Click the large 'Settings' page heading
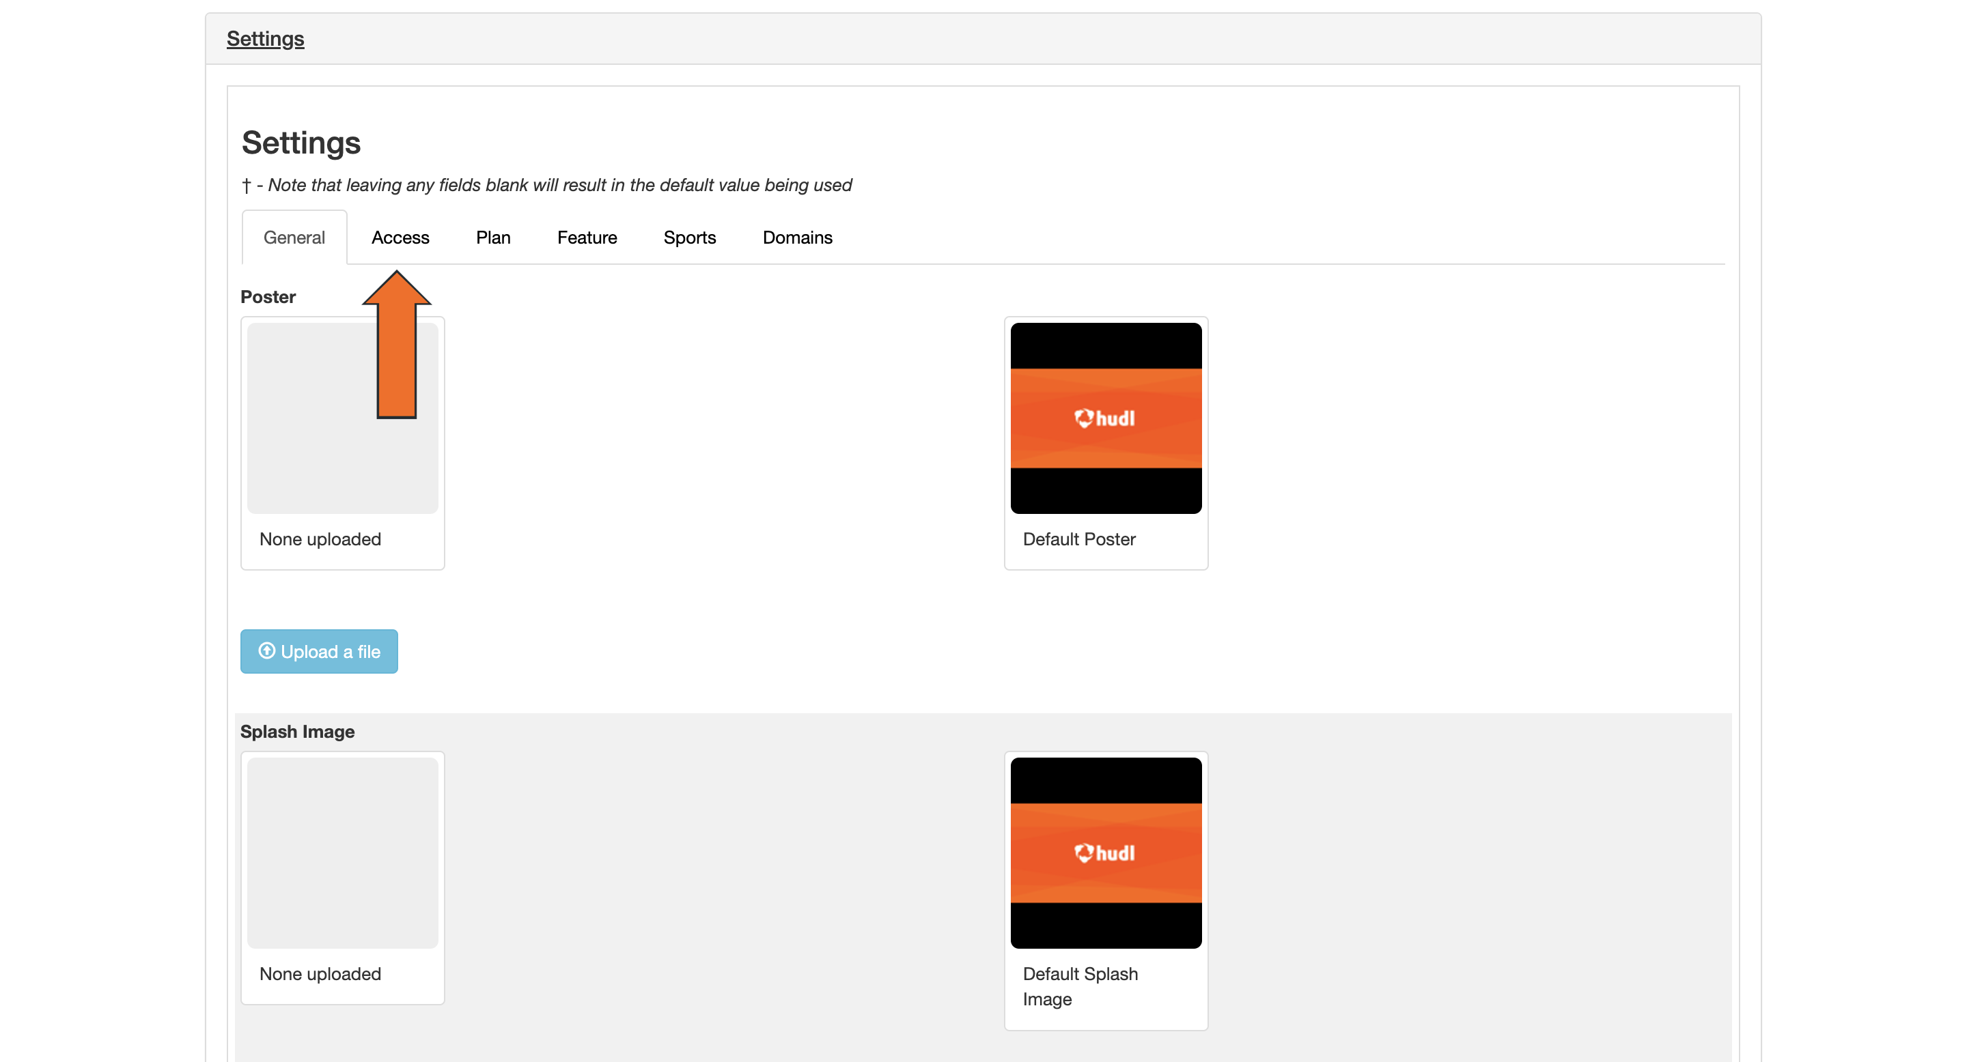 coord(301,143)
